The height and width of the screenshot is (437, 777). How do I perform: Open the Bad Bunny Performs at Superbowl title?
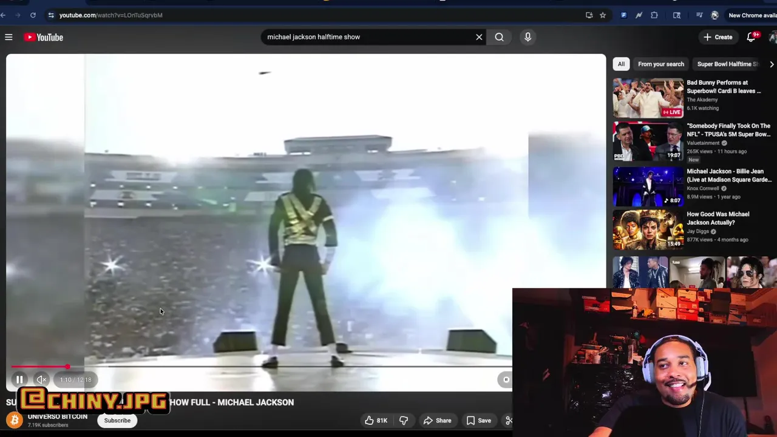[x=724, y=87]
